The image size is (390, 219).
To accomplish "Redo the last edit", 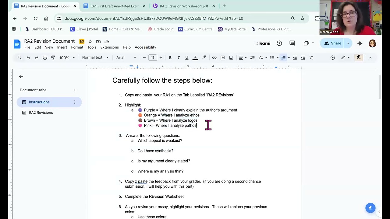I will (x=37, y=57).
